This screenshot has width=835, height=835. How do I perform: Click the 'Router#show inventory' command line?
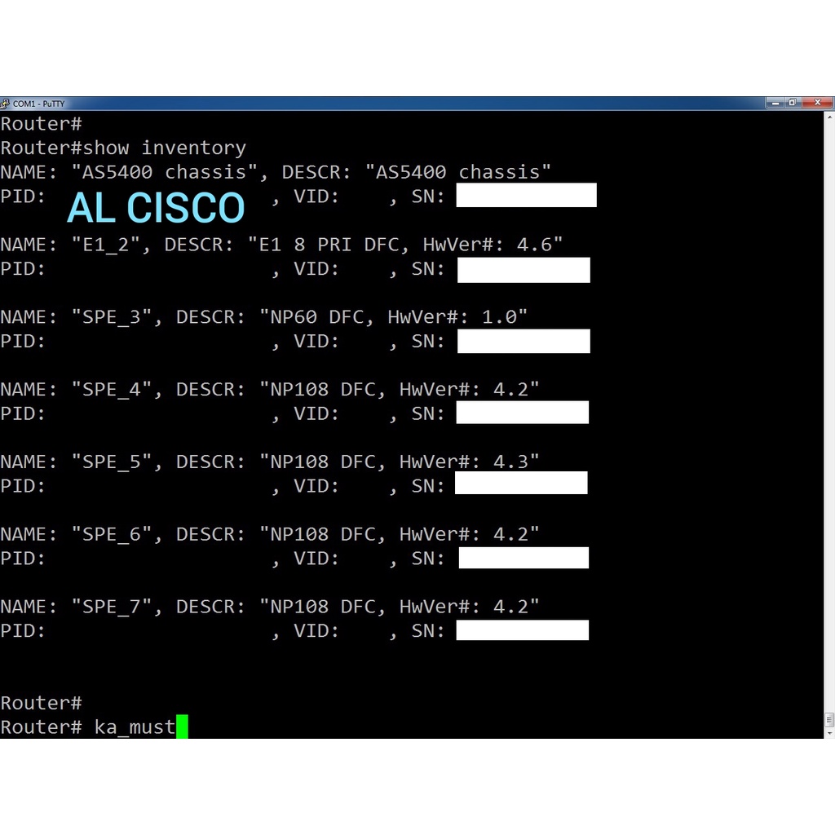(x=124, y=148)
